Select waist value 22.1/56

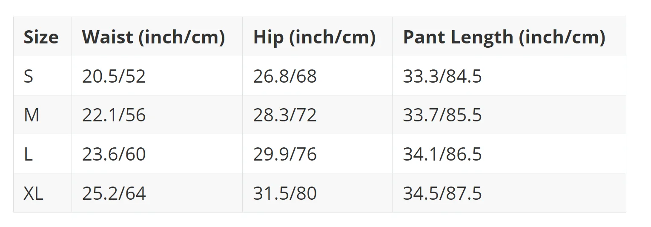114,115
